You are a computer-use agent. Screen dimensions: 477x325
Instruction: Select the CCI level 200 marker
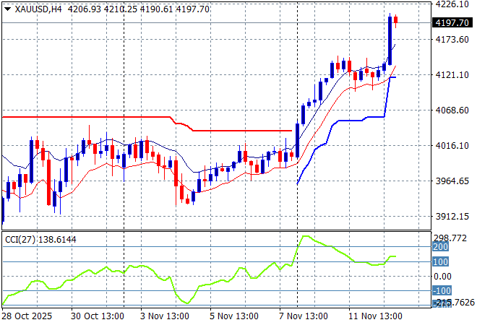pyautogui.click(x=440, y=247)
